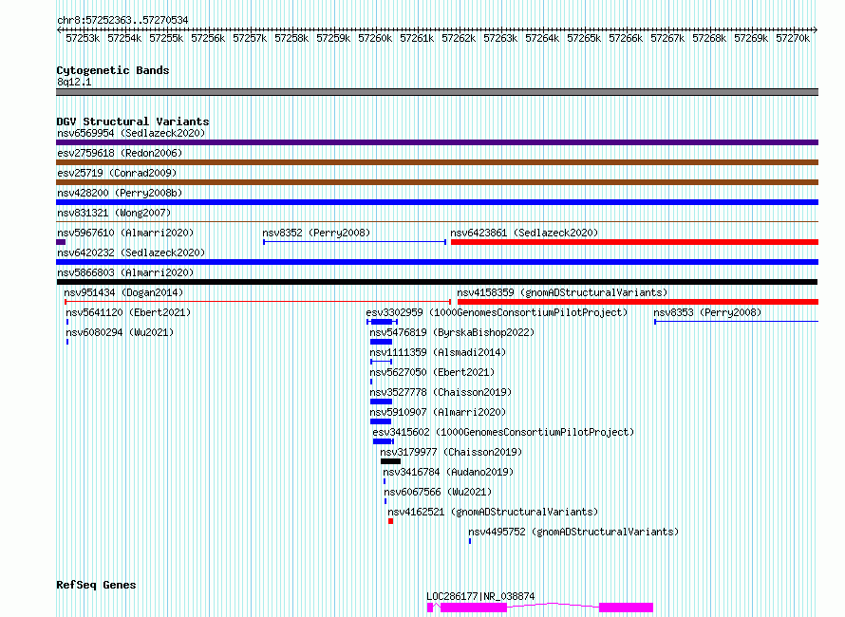Click the nsv8352 (Perry2008) label
The width and height of the screenshot is (845, 617).
(x=316, y=233)
